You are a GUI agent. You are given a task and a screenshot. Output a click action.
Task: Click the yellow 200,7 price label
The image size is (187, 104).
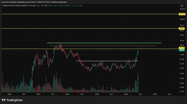click(182, 28)
